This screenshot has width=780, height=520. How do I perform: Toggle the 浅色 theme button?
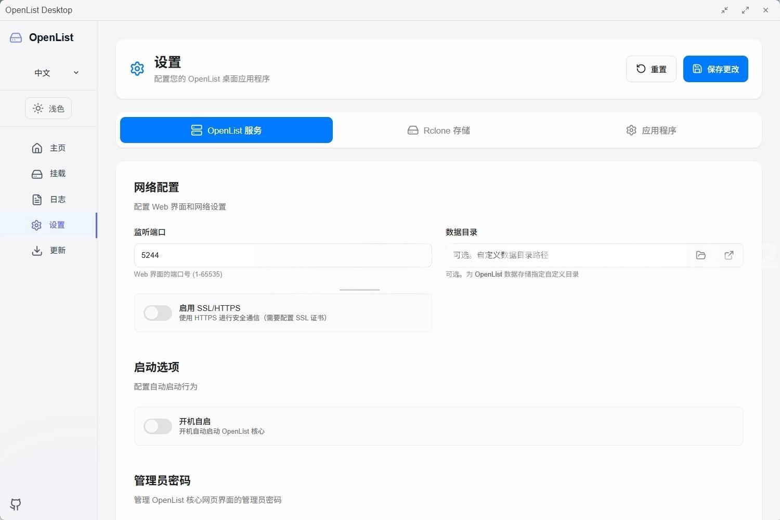48,108
